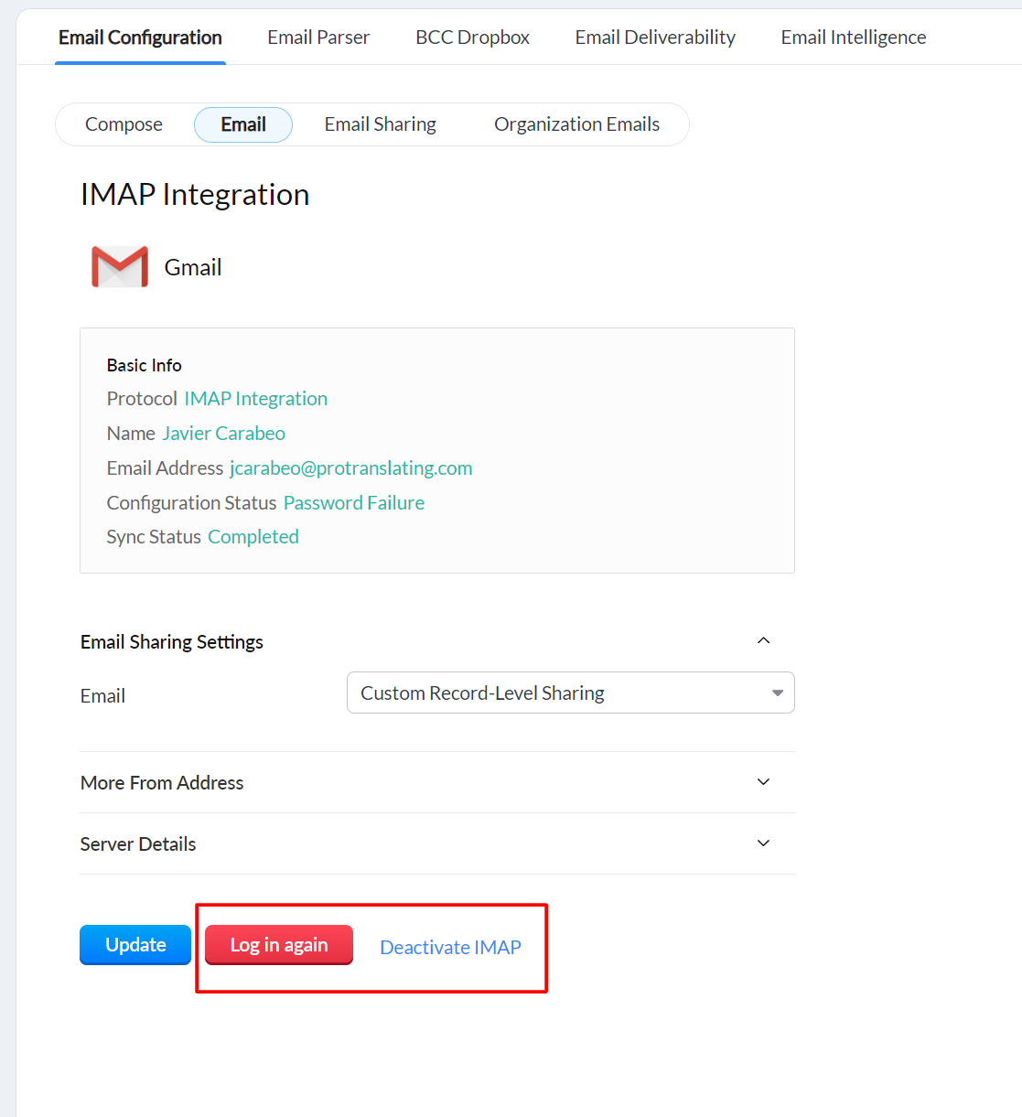Viewport: 1022px width, 1117px height.
Task: Go to the Email Deliverability tab
Action: tap(655, 38)
